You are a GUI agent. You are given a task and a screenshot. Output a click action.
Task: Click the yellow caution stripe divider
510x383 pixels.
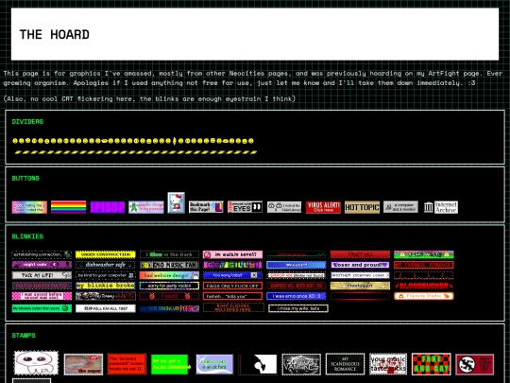click(136, 152)
